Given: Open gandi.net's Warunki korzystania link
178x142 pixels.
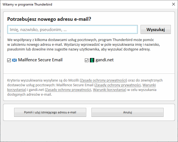Looking at the screenshot, I should [109, 90].
